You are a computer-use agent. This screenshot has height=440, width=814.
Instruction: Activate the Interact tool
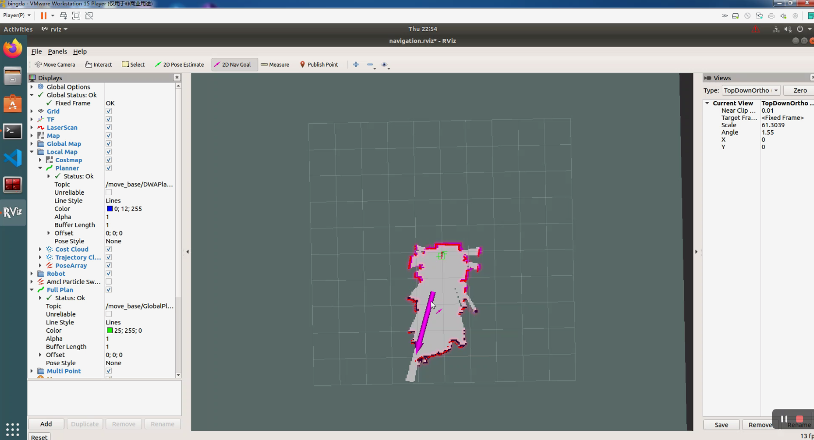click(x=99, y=65)
